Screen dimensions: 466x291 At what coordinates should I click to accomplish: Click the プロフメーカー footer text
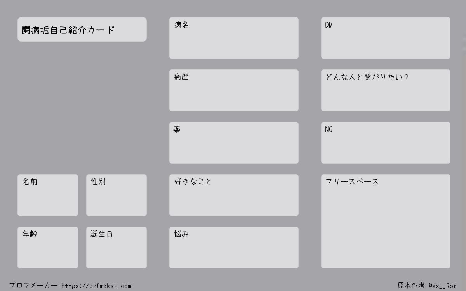(33, 286)
